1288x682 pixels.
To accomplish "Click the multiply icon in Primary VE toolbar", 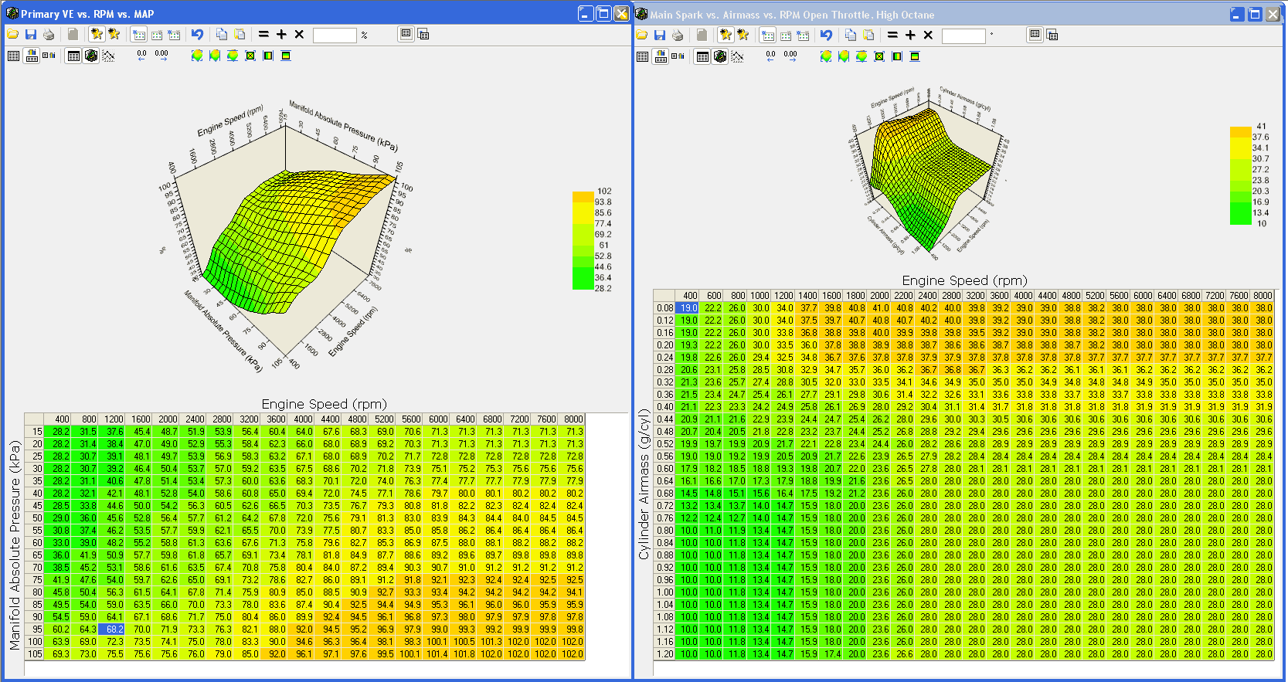I will point(299,34).
